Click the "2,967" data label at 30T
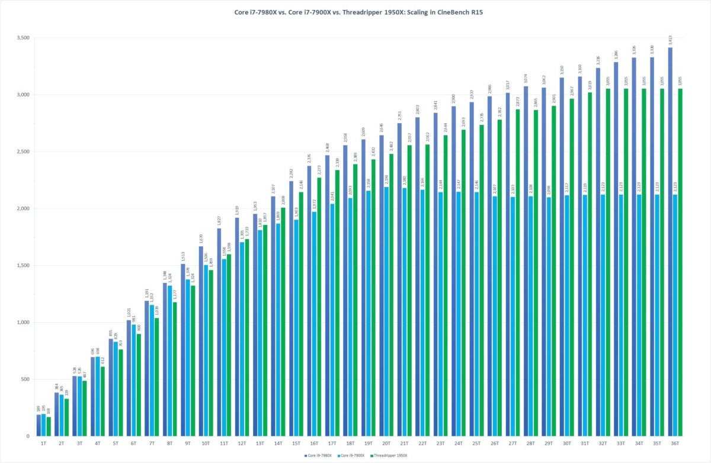Viewport: 711px width, 463px height. click(x=572, y=91)
